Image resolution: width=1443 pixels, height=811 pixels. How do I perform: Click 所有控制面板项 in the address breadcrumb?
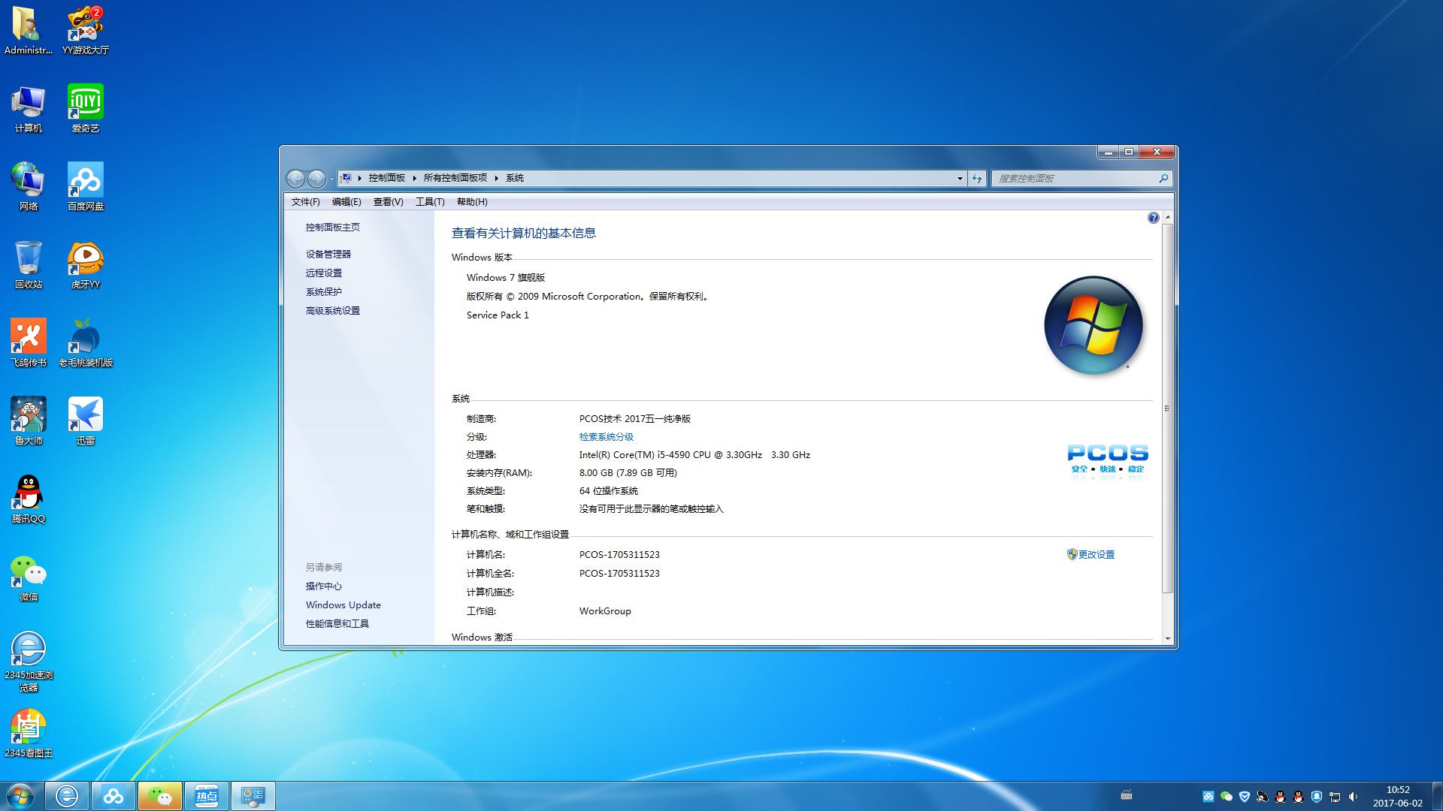[455, 178]
